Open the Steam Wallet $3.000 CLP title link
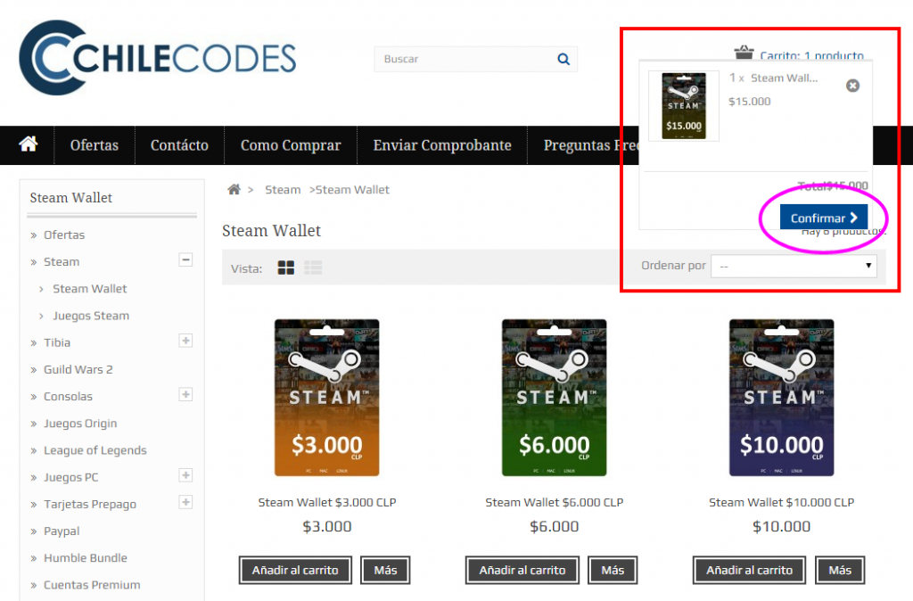The image size is (913, 601). point(327,502)
